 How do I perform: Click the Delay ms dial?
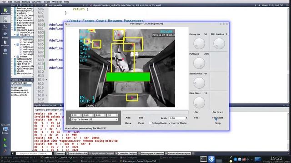pyautogui.click(x=199, y=43)
